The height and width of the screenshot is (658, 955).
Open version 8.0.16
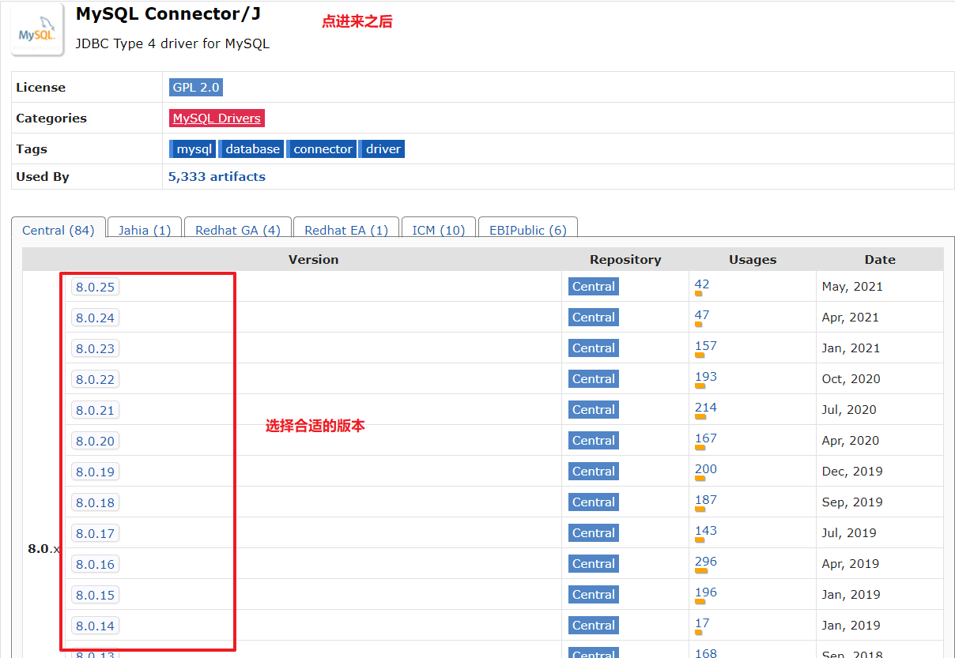[95, 564]
